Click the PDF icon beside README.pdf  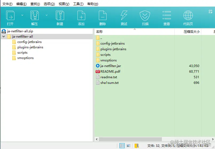click(x=98, y=71)
